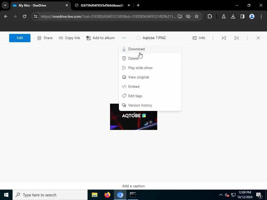Open the Info pane
This screenshot has height=200, width=267.
click(x=199, y=38)
